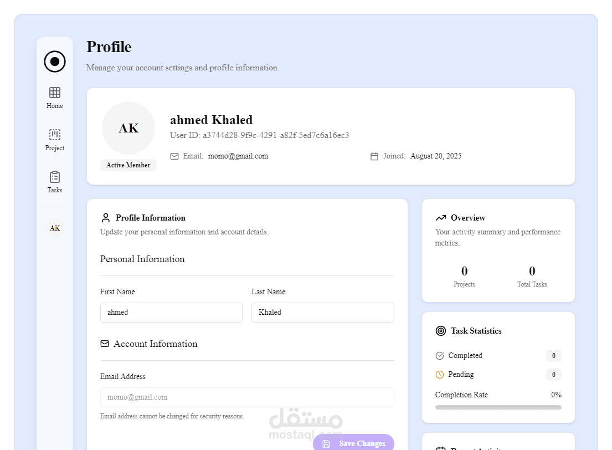Viewport: 612px width, 450px height.
Task: Focus the Last Name input field
Action: tap(323, 313)
